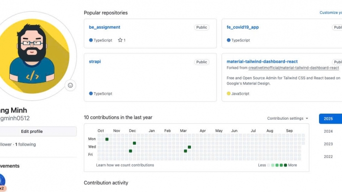
Task: Click the username gminh0512 text
Action: click(x=15, y=118)
